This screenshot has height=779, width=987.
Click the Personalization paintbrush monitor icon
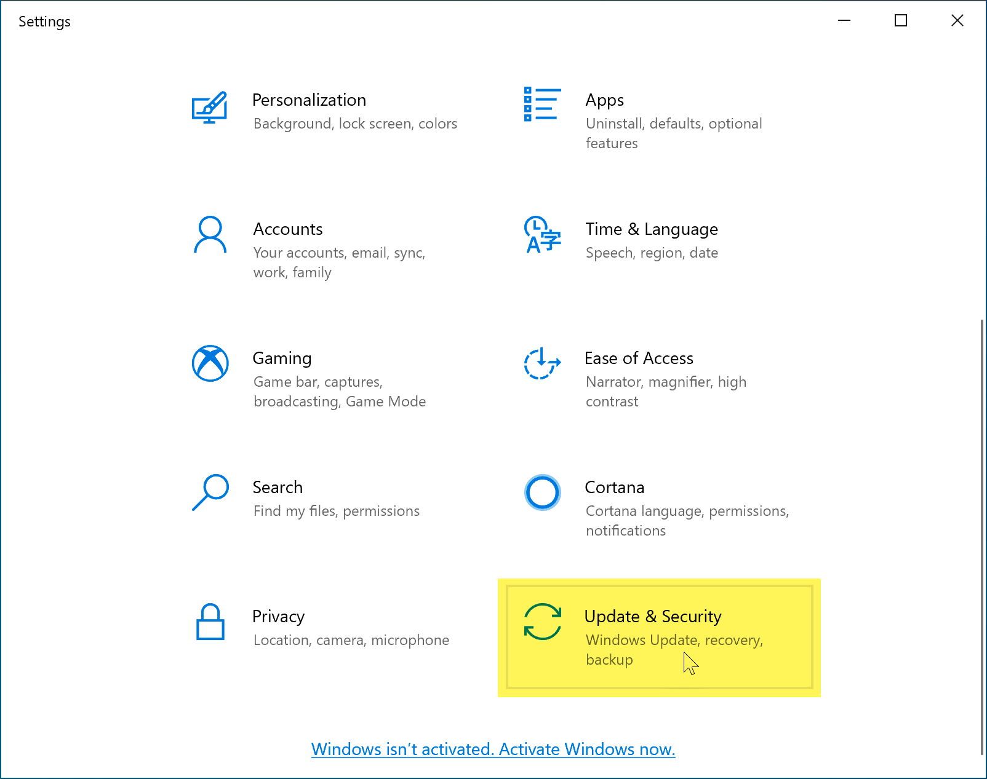pyautogui.click(x=210, y=108)
